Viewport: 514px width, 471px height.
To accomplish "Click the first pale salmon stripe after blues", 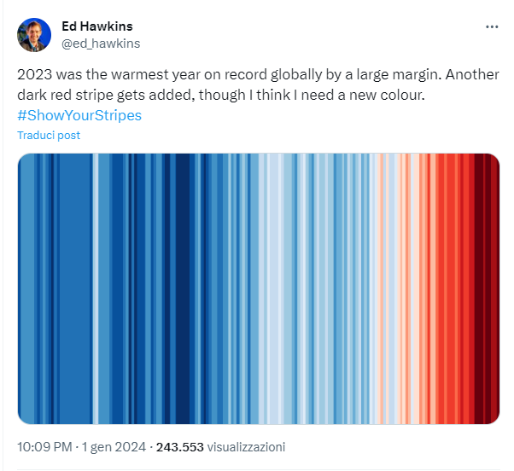I will point(380,288).
